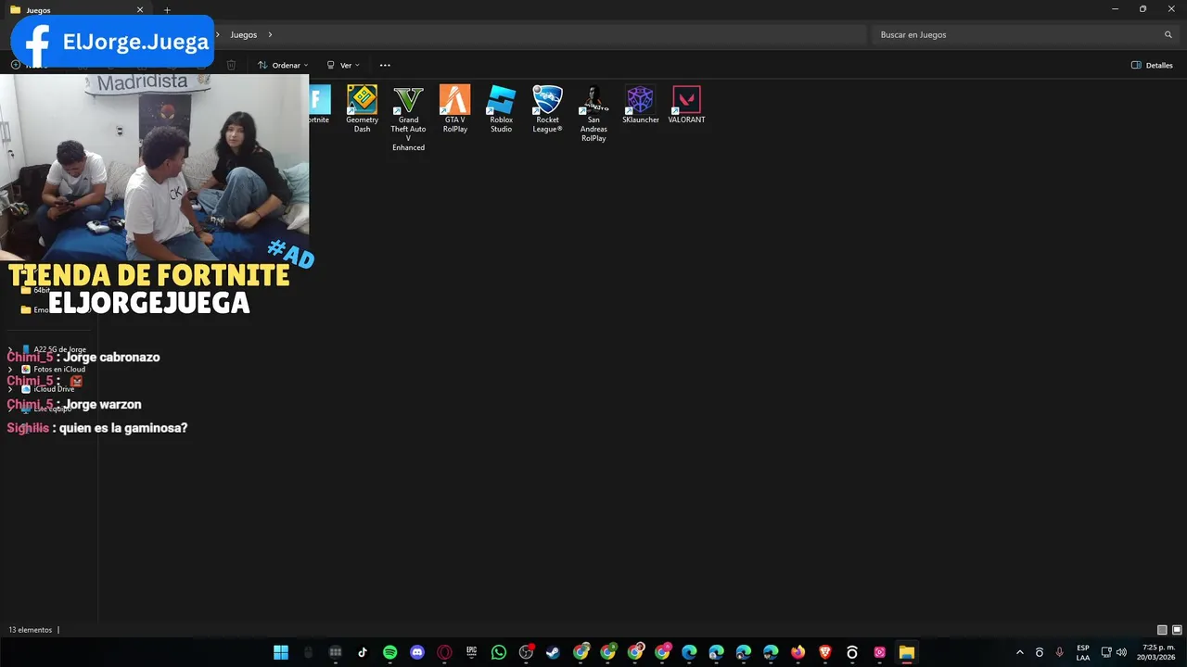Open the Windows Start menu
The image size is (1187, 667).
pyautogui.click(x=281, y=652)
